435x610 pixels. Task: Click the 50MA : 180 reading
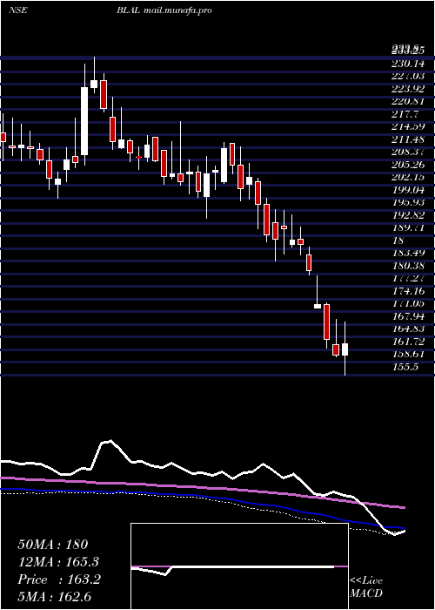pos(53,545)
